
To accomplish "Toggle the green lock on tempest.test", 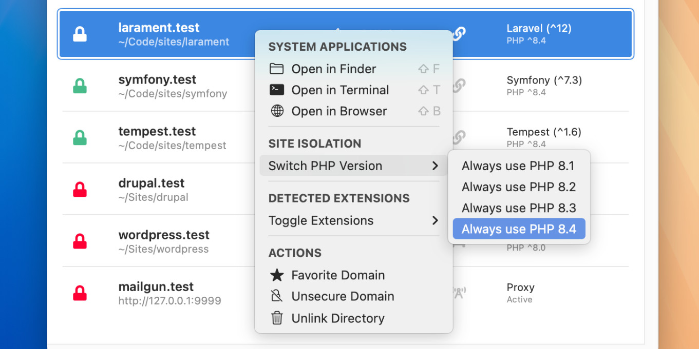I will (80, 138).
